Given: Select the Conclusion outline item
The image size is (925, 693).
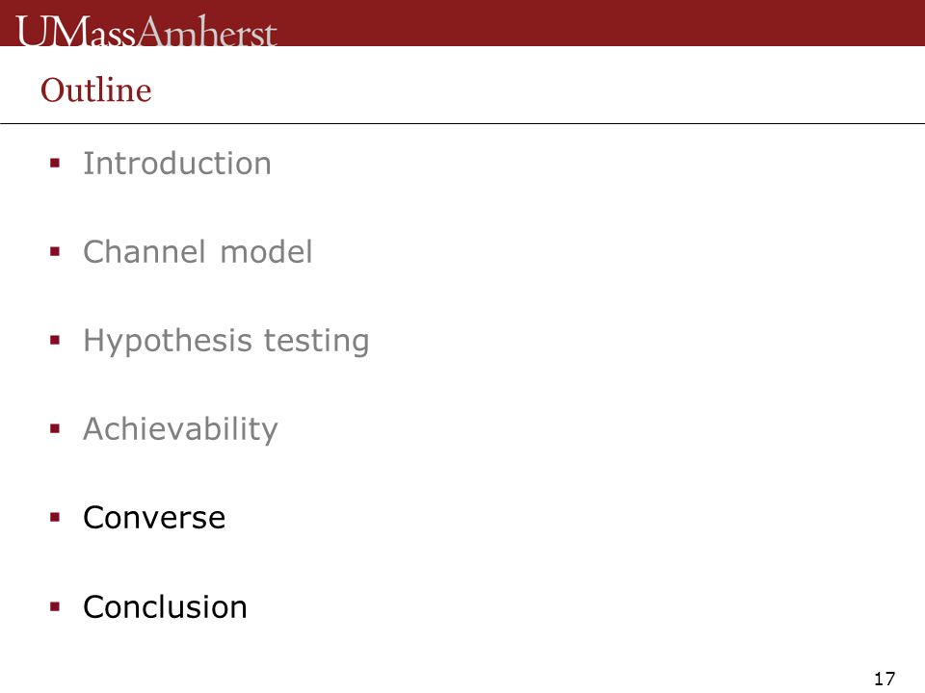Looking at the screenshot, I should [165, 607].
